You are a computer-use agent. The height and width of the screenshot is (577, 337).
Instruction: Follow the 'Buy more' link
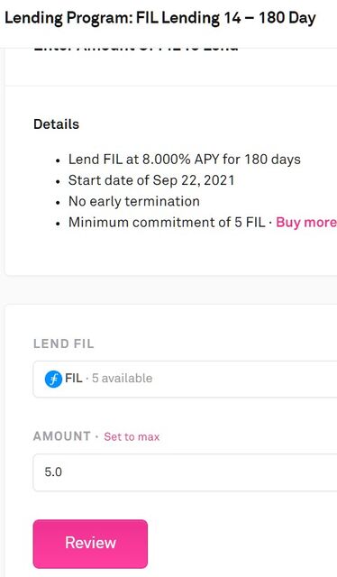coord(306,223)
